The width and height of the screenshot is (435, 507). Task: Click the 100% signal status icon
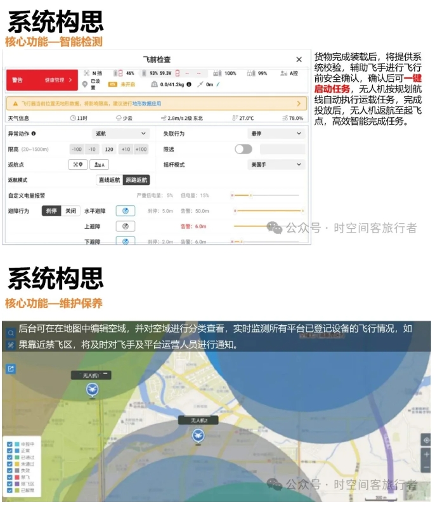(217, 74)
